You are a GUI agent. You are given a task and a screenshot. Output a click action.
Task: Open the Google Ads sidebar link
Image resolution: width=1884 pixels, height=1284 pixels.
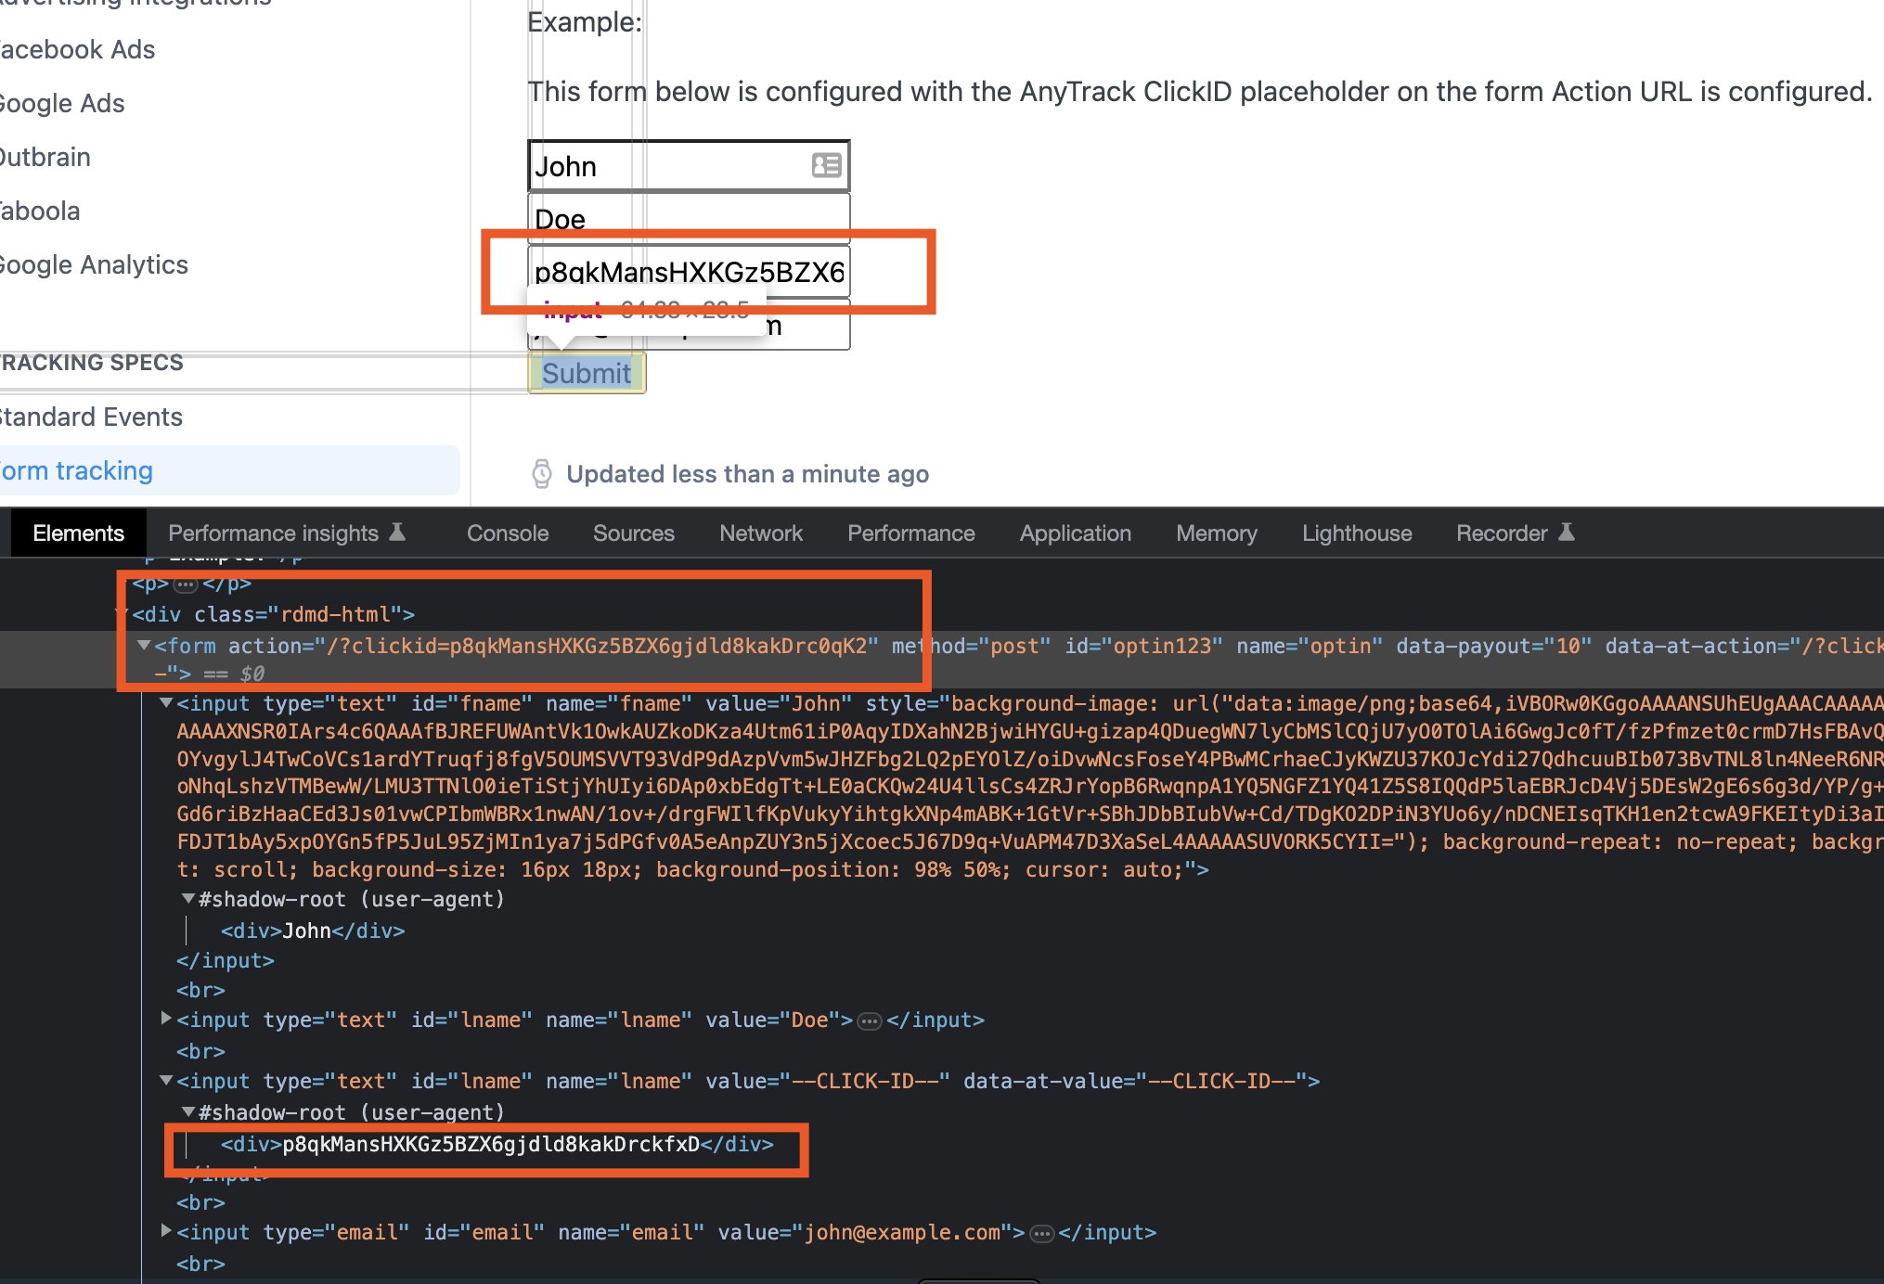tap(61, 103)
